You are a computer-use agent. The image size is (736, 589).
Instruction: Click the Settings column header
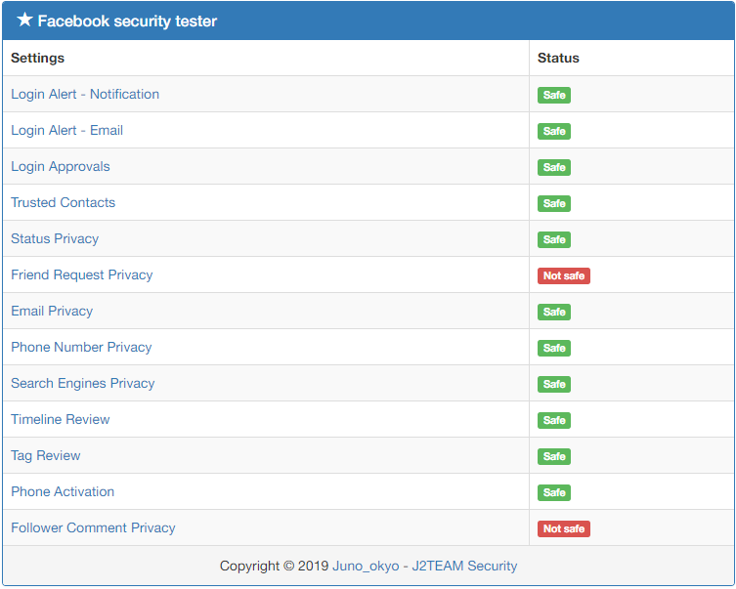click(37, 59)
